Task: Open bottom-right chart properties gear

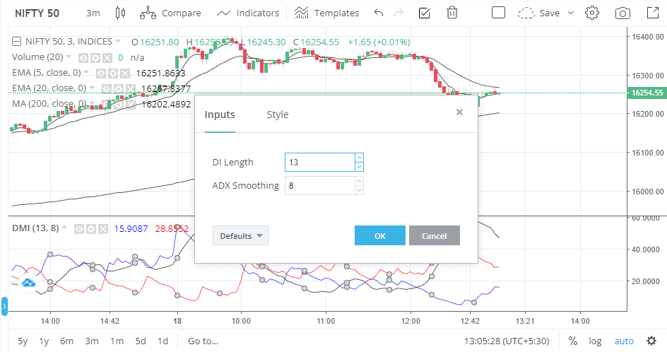Action: pyautogui.click(x=651, y=341)
